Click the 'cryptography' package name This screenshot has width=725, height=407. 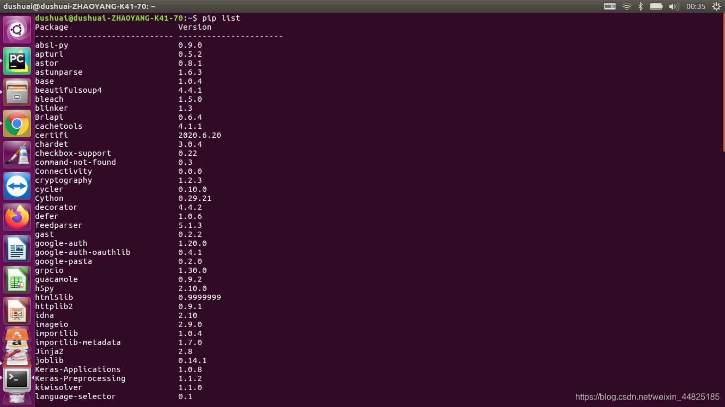point(64,180)
